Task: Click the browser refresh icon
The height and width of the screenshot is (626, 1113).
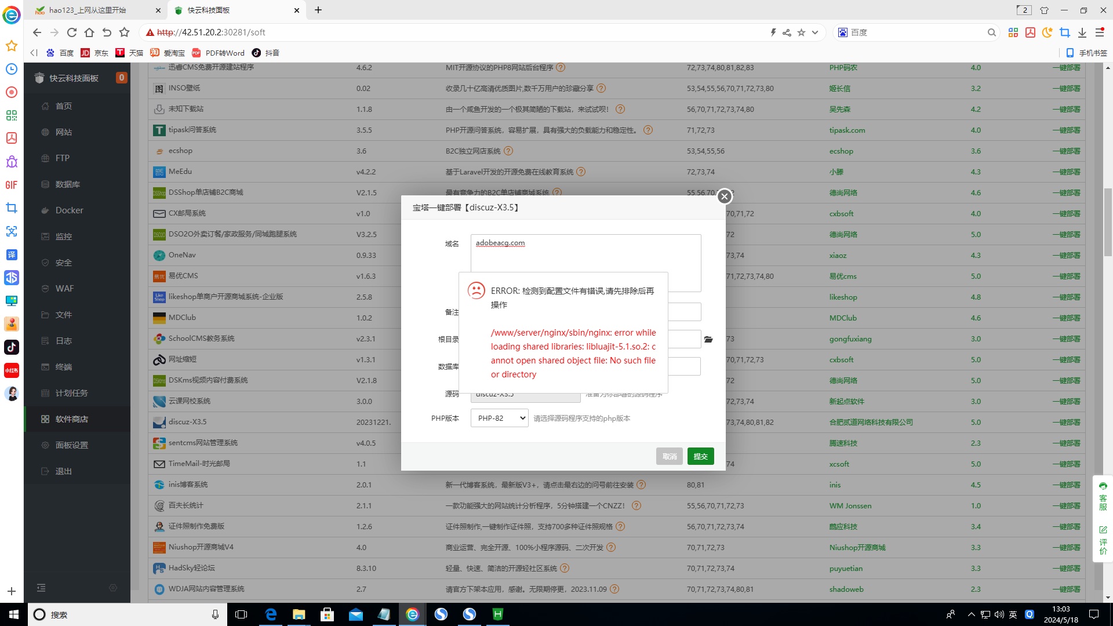Action: [x=72, y=32]
